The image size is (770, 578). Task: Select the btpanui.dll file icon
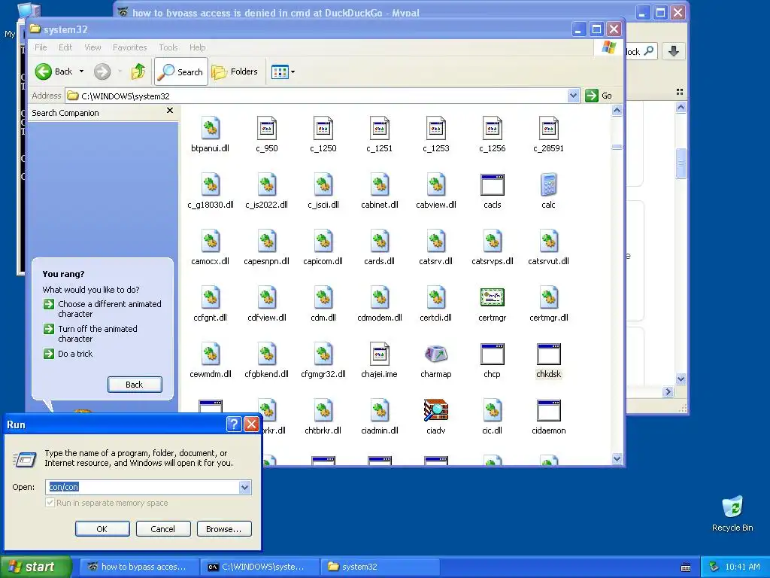(x=211, y=129)
